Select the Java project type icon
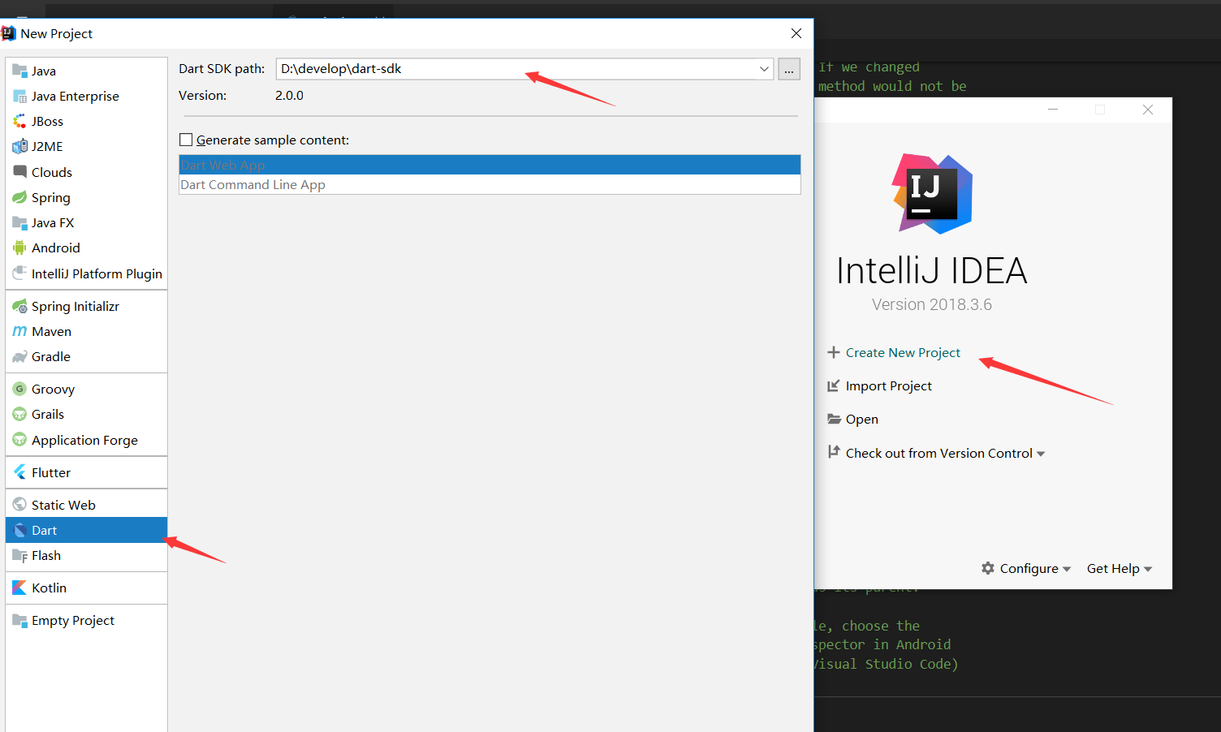Image resolution: width=1221 pixels, height=732 pixels. (x=19, y=71)
